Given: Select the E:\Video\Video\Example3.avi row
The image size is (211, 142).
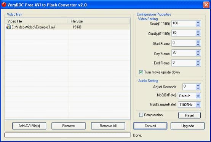Looking at the screenshot, I should pos(67,27).
